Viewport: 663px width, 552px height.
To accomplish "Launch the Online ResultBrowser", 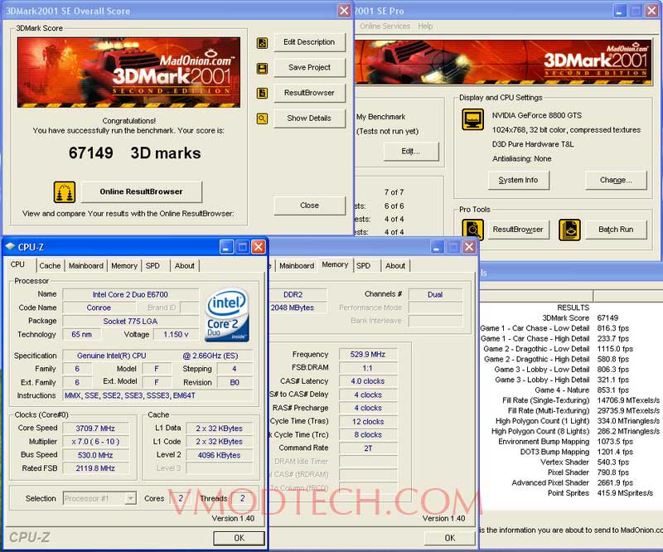I will 141,191.
